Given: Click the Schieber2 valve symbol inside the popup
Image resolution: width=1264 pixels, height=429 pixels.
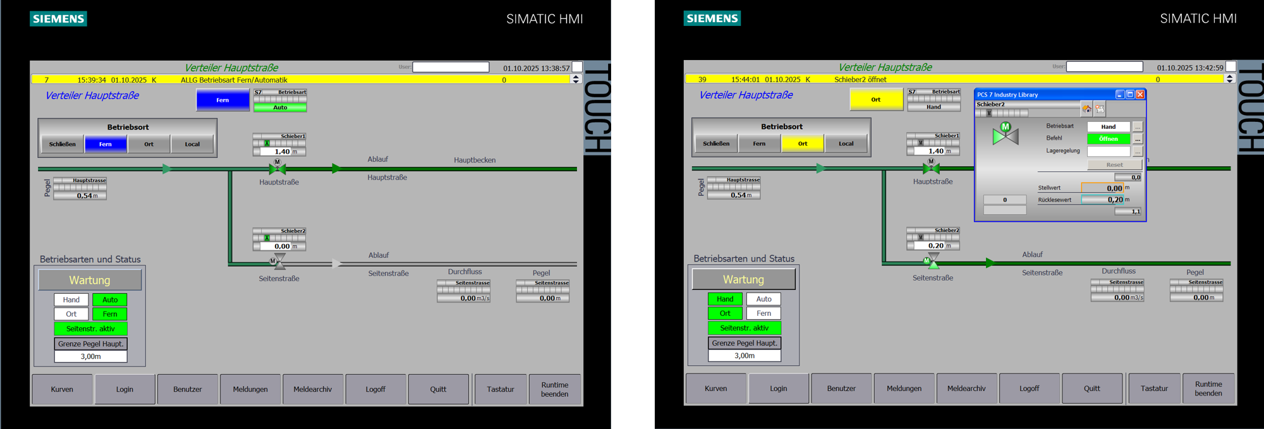Looking at the screenshot, I should pos(1005,134).
